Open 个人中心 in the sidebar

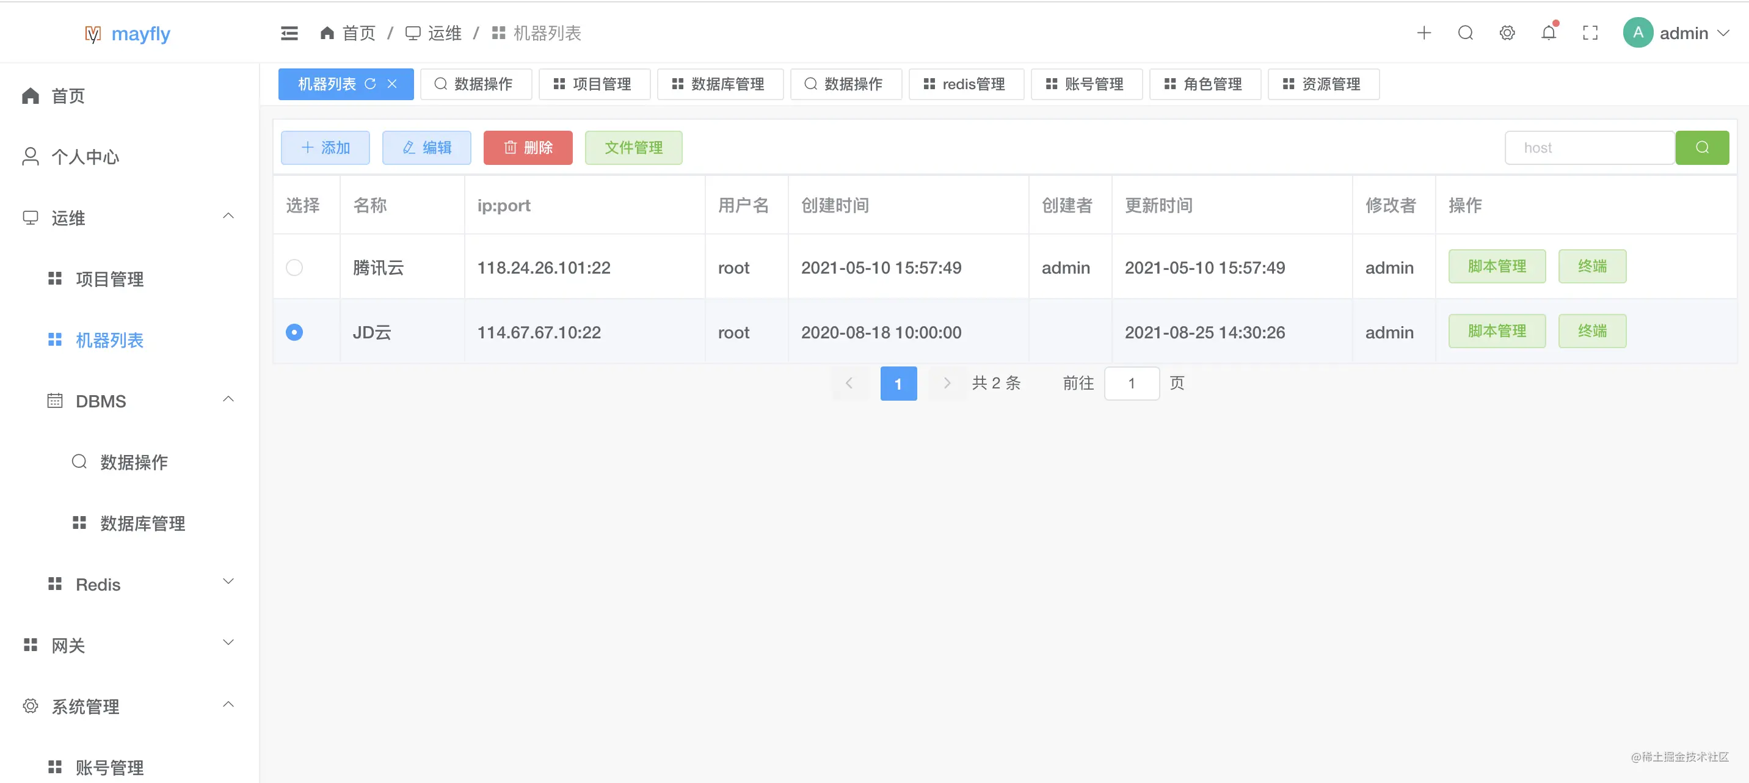tap(129, 157)
